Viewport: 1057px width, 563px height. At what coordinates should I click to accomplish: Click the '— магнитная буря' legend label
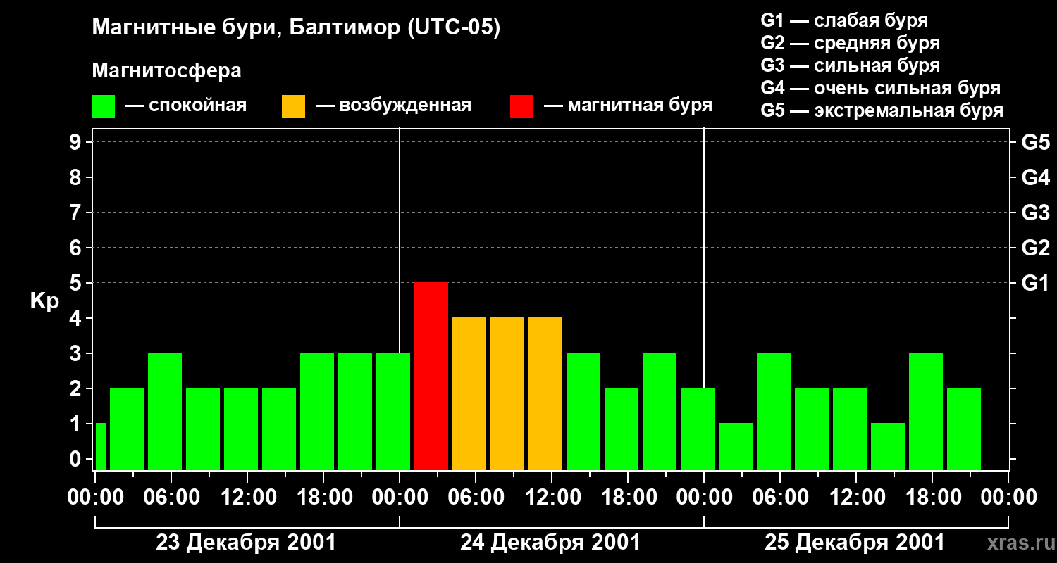click(629, 106)
